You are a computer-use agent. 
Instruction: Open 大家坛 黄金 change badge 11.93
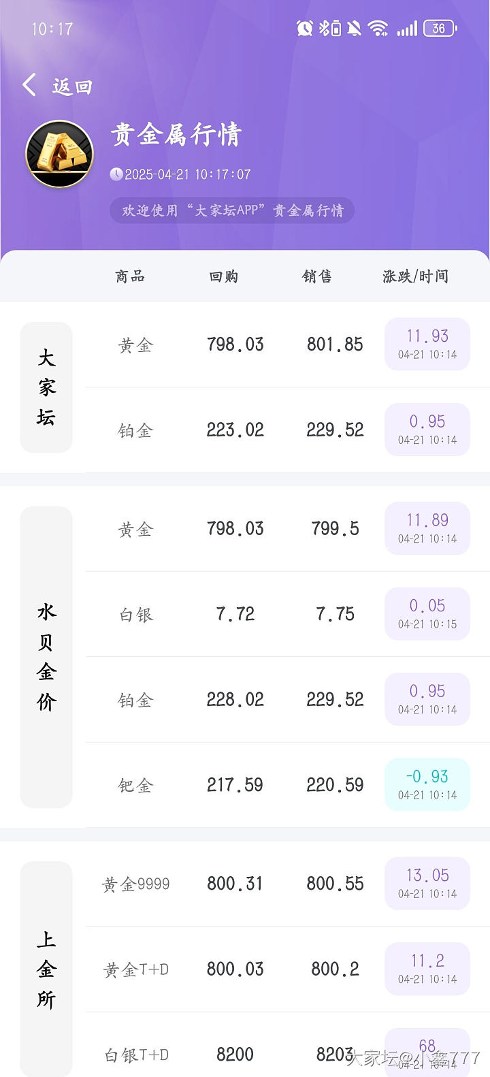point(427,344)
